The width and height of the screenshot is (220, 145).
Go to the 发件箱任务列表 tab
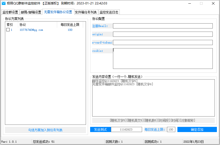tap(86, 12)
